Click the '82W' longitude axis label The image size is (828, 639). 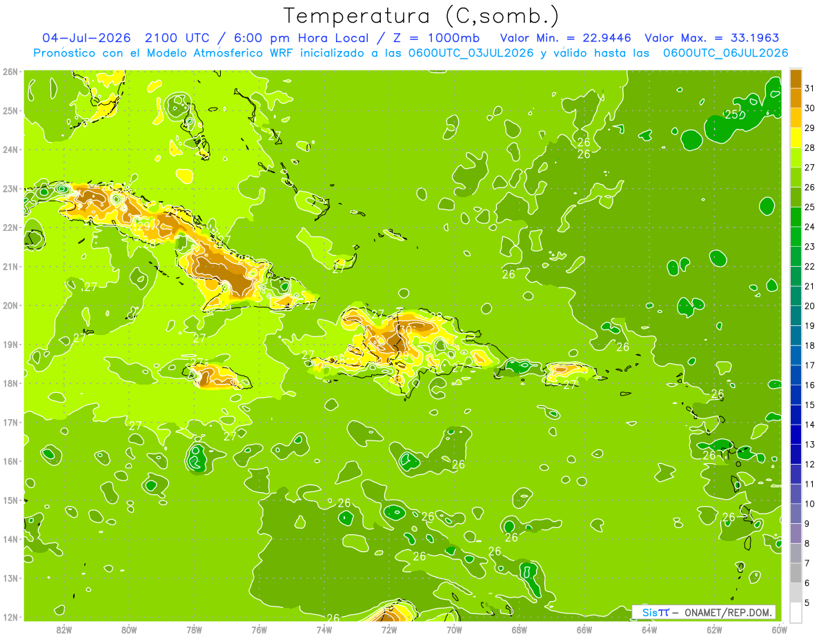64,629
